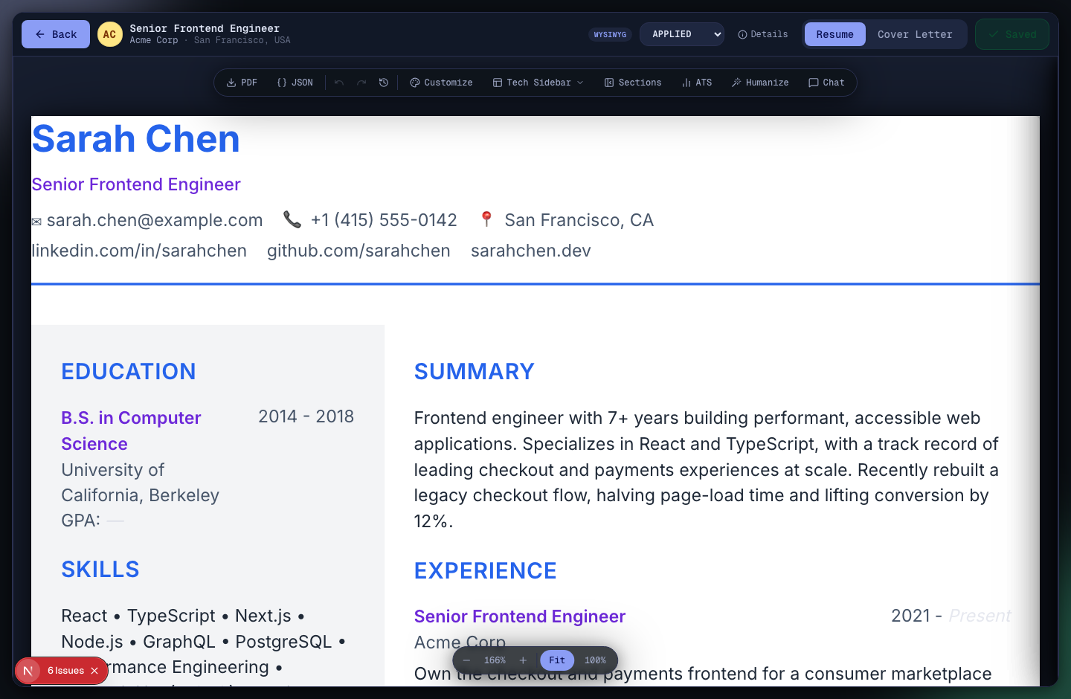Click the SUMMARY section heading
This screenshot has height=699, width=1071.
475,371
